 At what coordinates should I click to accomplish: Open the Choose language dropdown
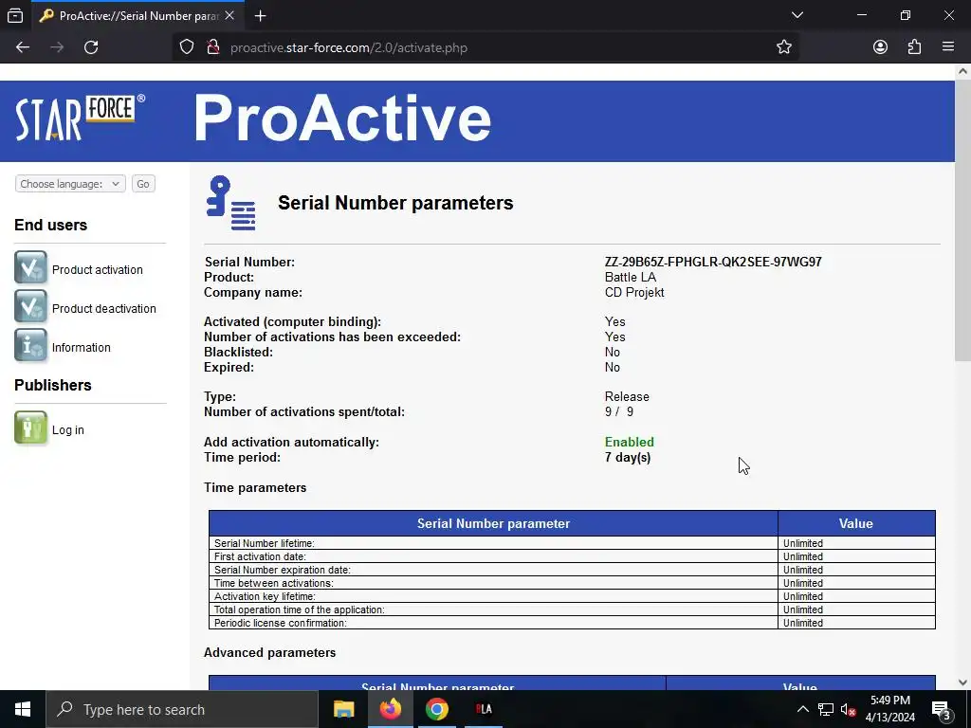pos(70,184)
